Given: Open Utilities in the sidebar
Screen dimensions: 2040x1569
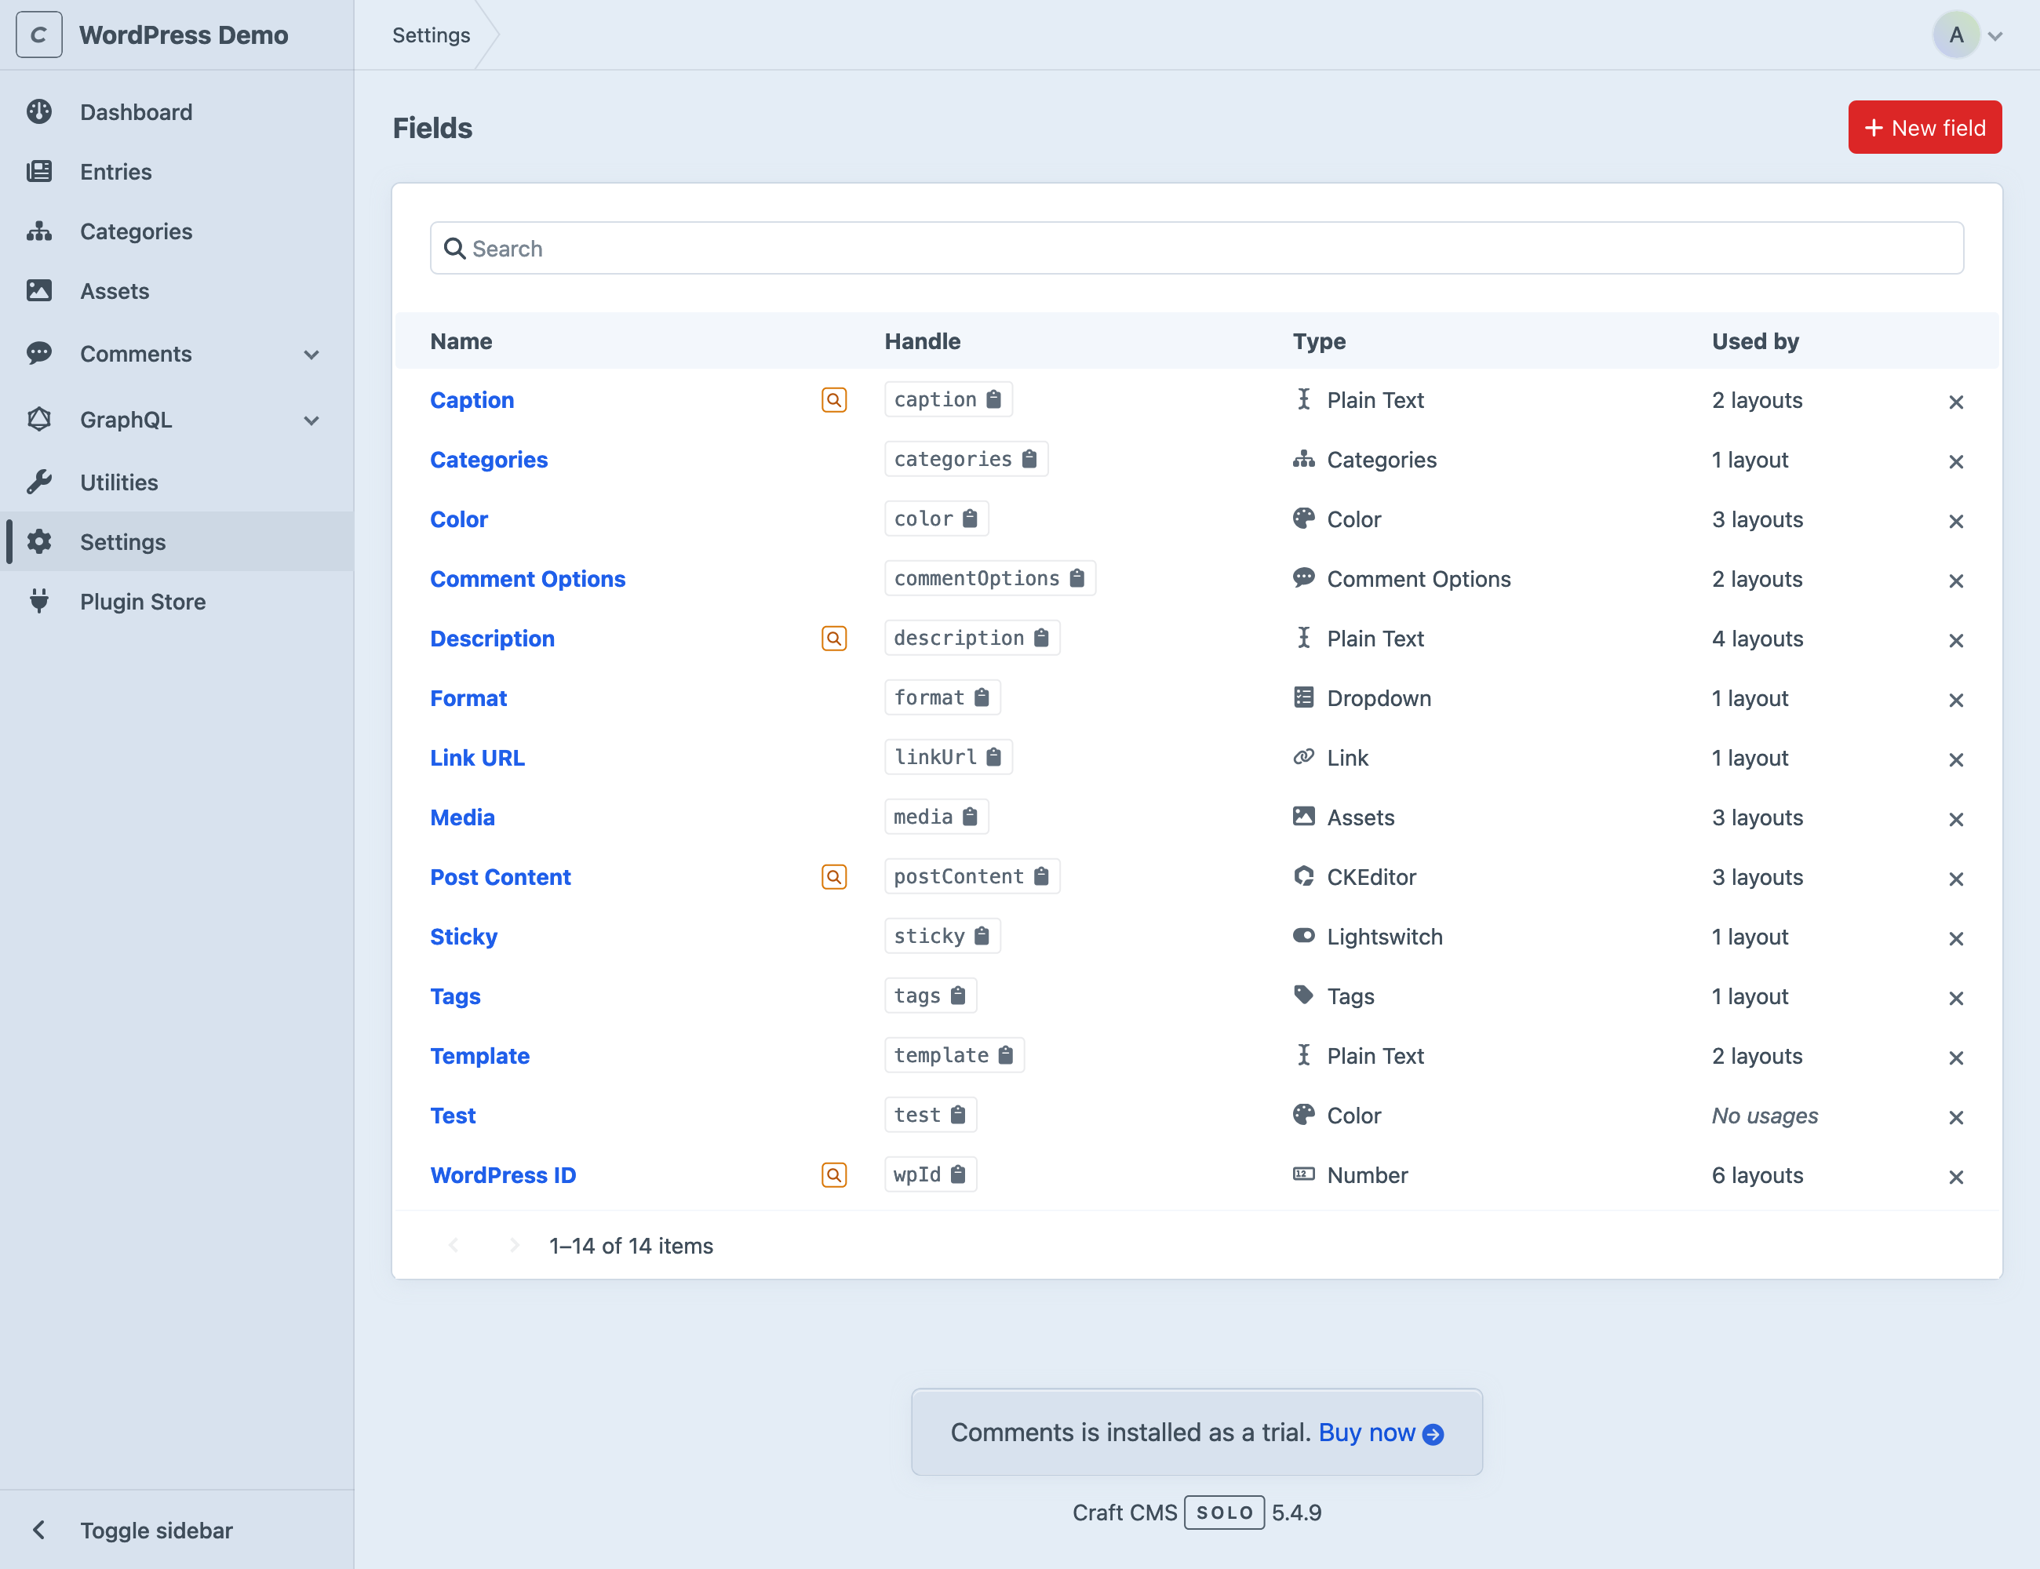Looking at the screenshot, I should coord(177,482).
